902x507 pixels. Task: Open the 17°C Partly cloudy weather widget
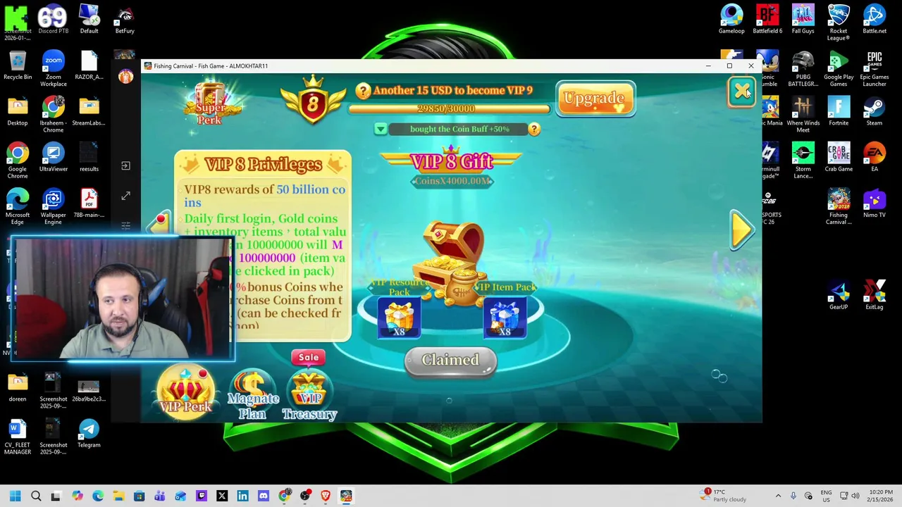click(722, 496)
